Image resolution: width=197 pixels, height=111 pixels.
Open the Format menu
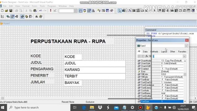click(x=26, y=6)
